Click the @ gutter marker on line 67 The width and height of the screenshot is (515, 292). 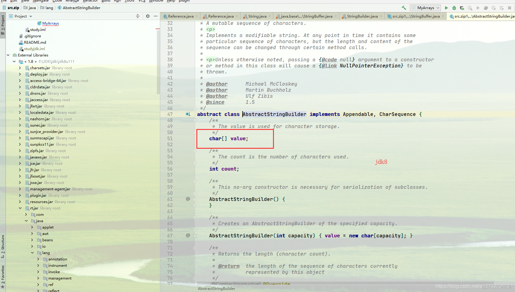point(188,236)
